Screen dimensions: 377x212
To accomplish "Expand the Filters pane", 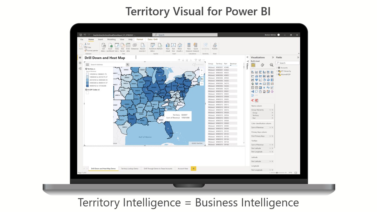I will click(247, 57).
